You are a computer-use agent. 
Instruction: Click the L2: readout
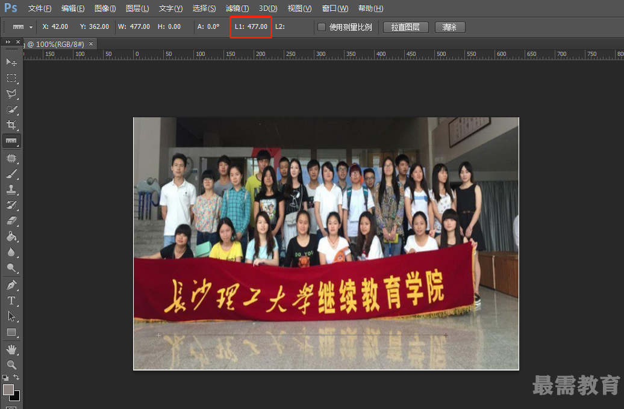click(280, 26)
